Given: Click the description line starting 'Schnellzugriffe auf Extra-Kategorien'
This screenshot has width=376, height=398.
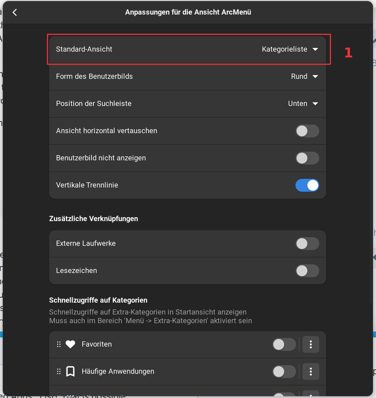Looking at the screenshot, I should 148,312.
